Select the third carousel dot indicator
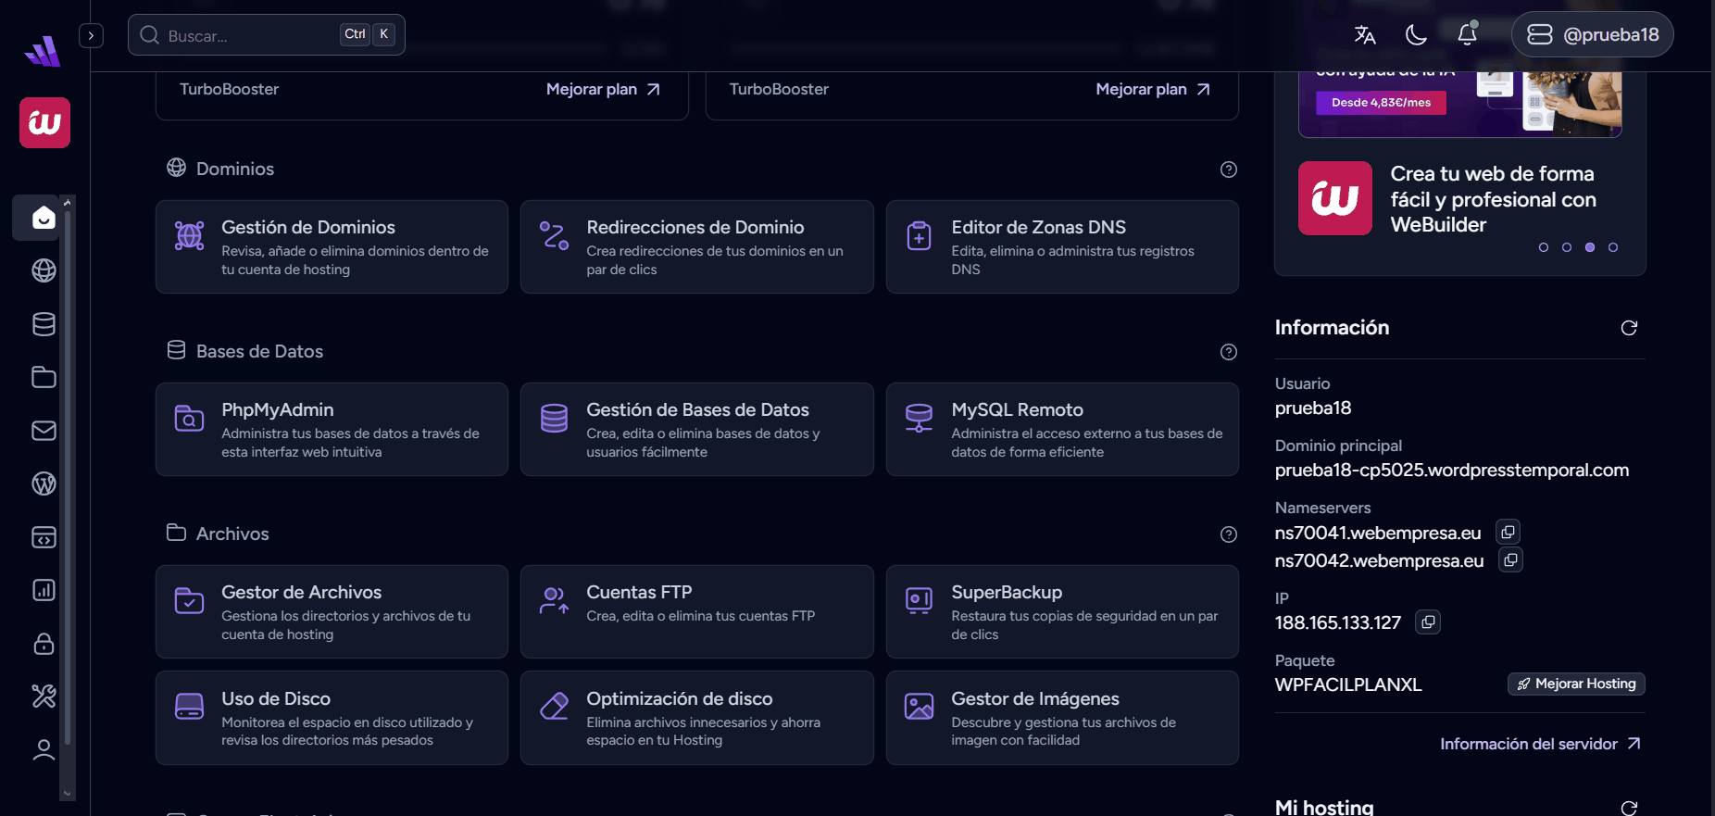The image size is (1715, 816). (1590, 247)
